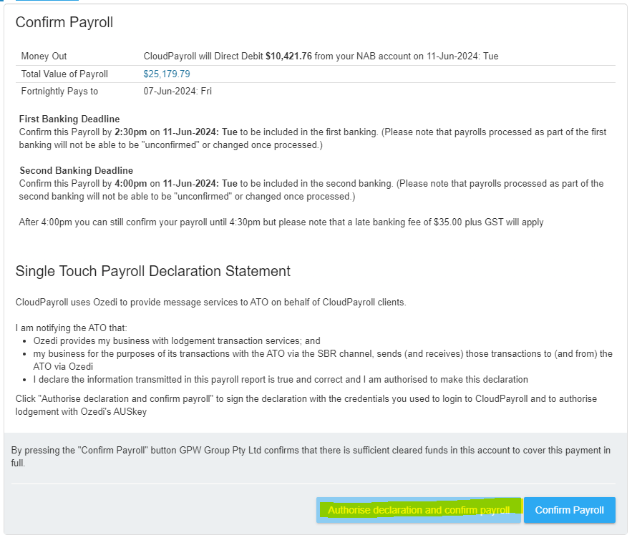Click Authorise declaration and confirm payroll button
632x540 pixels.
[x=419, y=510]
